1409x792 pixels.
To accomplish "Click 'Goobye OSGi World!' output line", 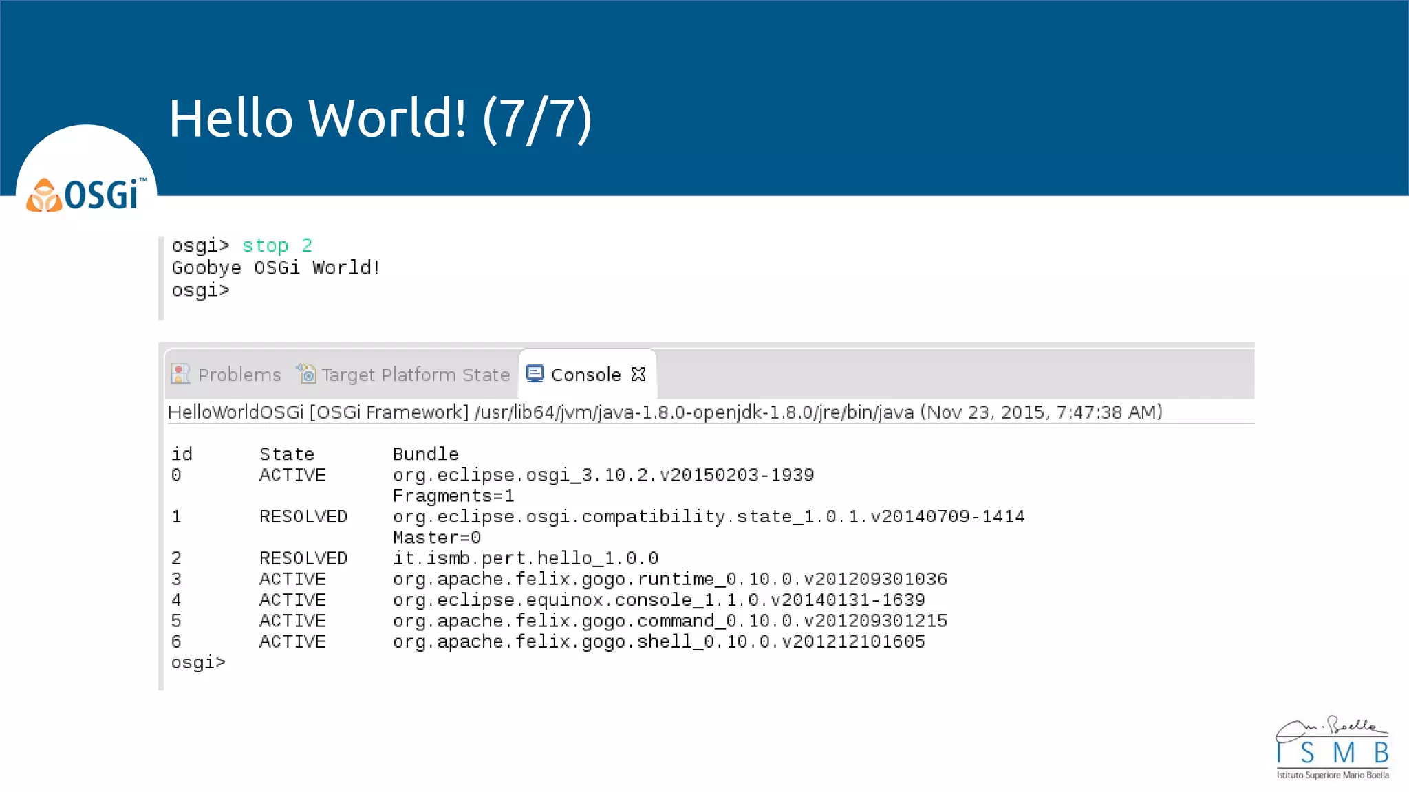I will pos(276,267).
